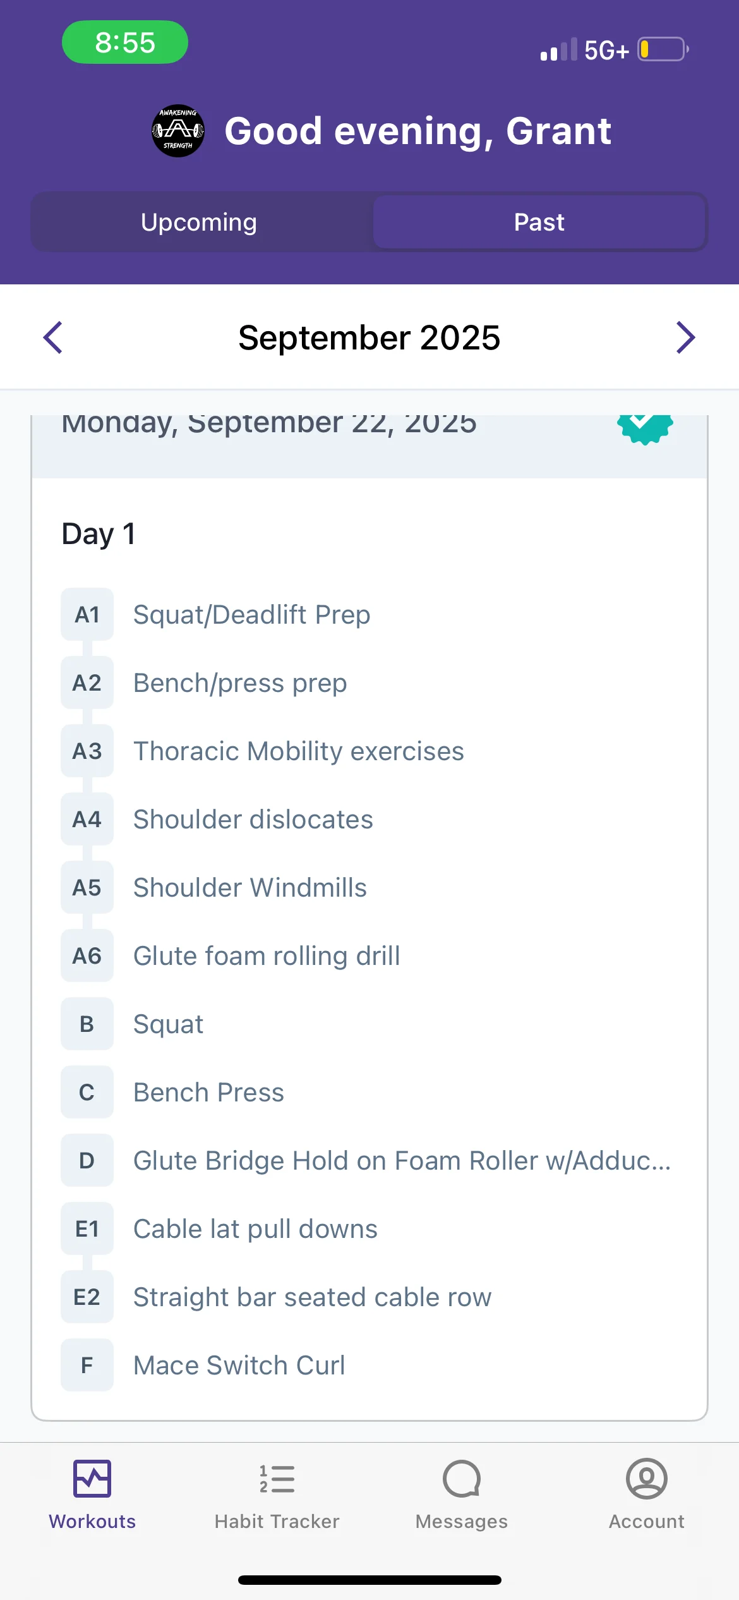Go to the next month arrow
Viewport: 739px width, 1600px height.
[x=685, y=337]
